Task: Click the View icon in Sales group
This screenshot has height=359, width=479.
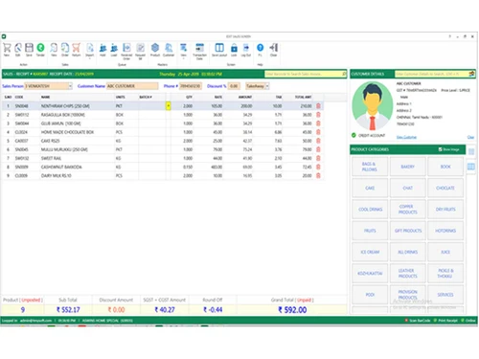Action: 54,49
